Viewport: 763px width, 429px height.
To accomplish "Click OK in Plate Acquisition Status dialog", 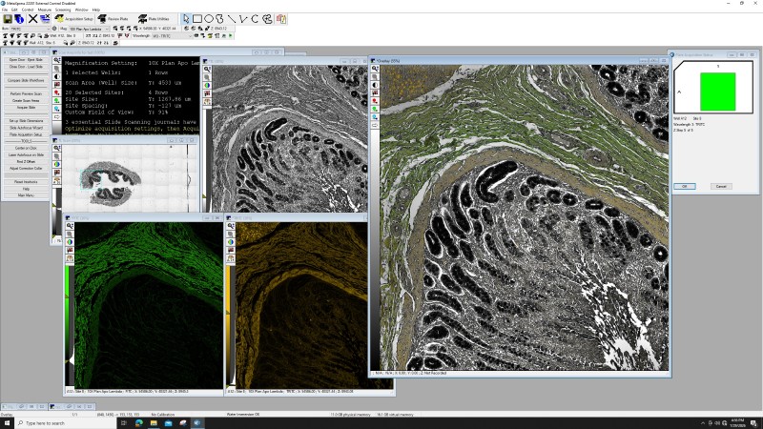I will 684,186.
